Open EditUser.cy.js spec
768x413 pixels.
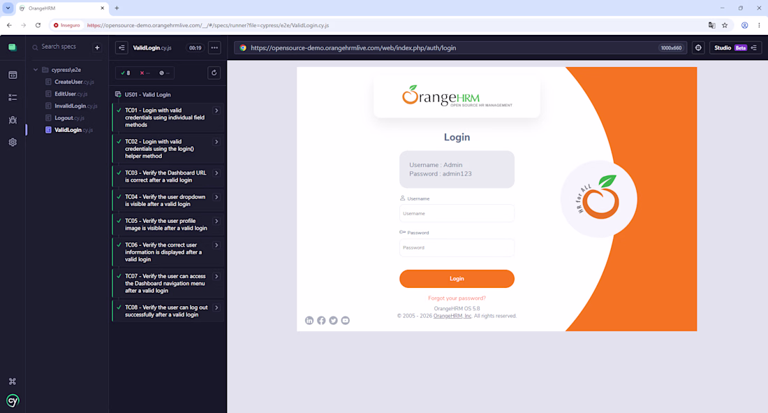tap(71, 94)
